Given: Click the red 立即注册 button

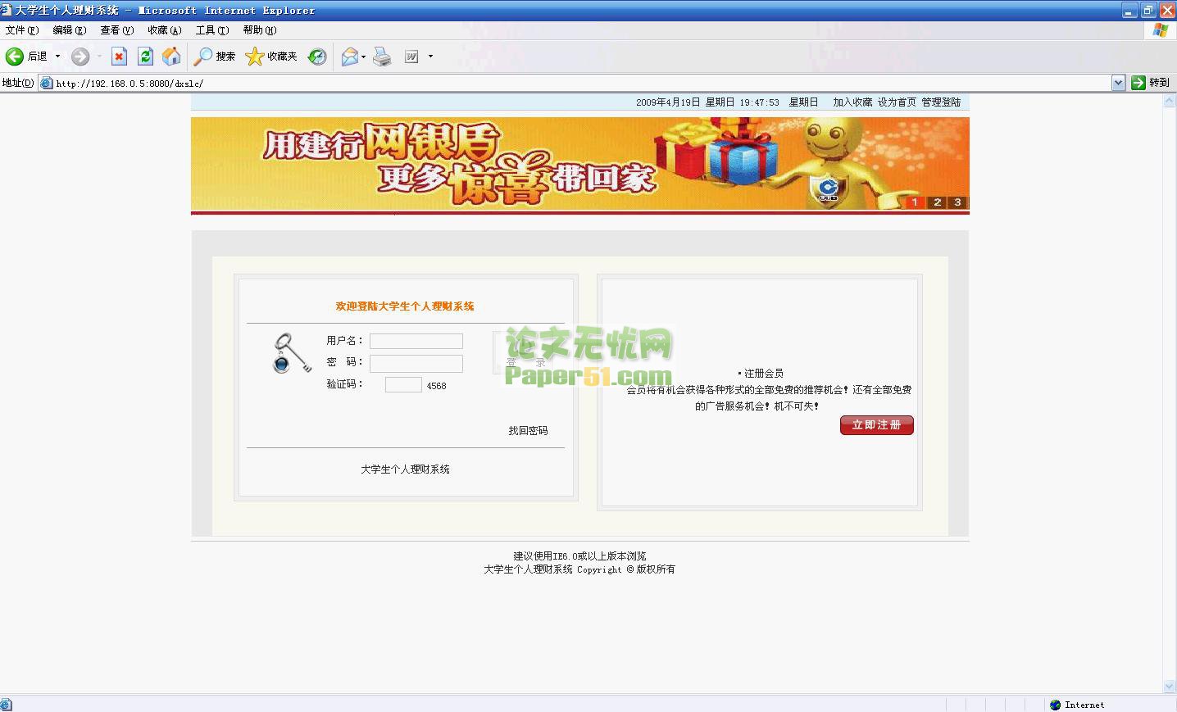Looking at the screenshot, I should [876, 425].
